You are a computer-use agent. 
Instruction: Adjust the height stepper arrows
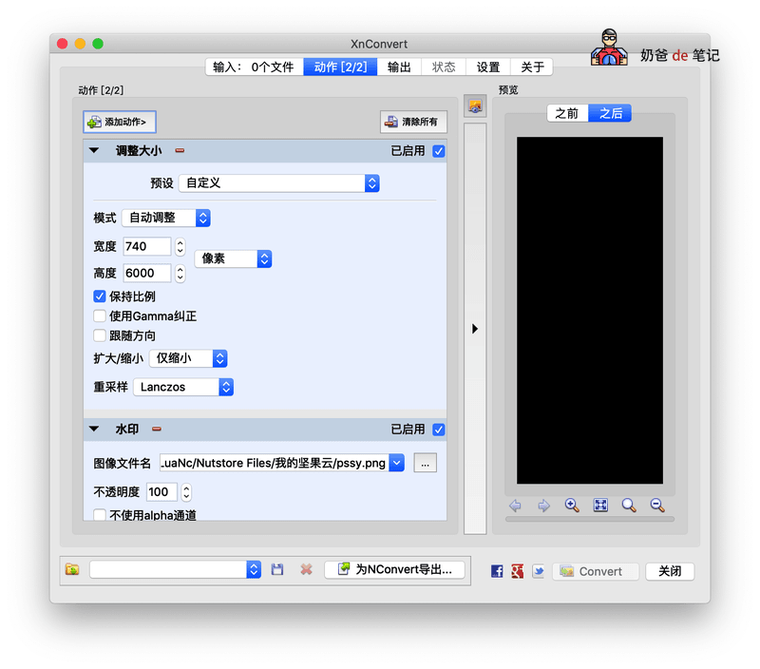pos(180,274)
